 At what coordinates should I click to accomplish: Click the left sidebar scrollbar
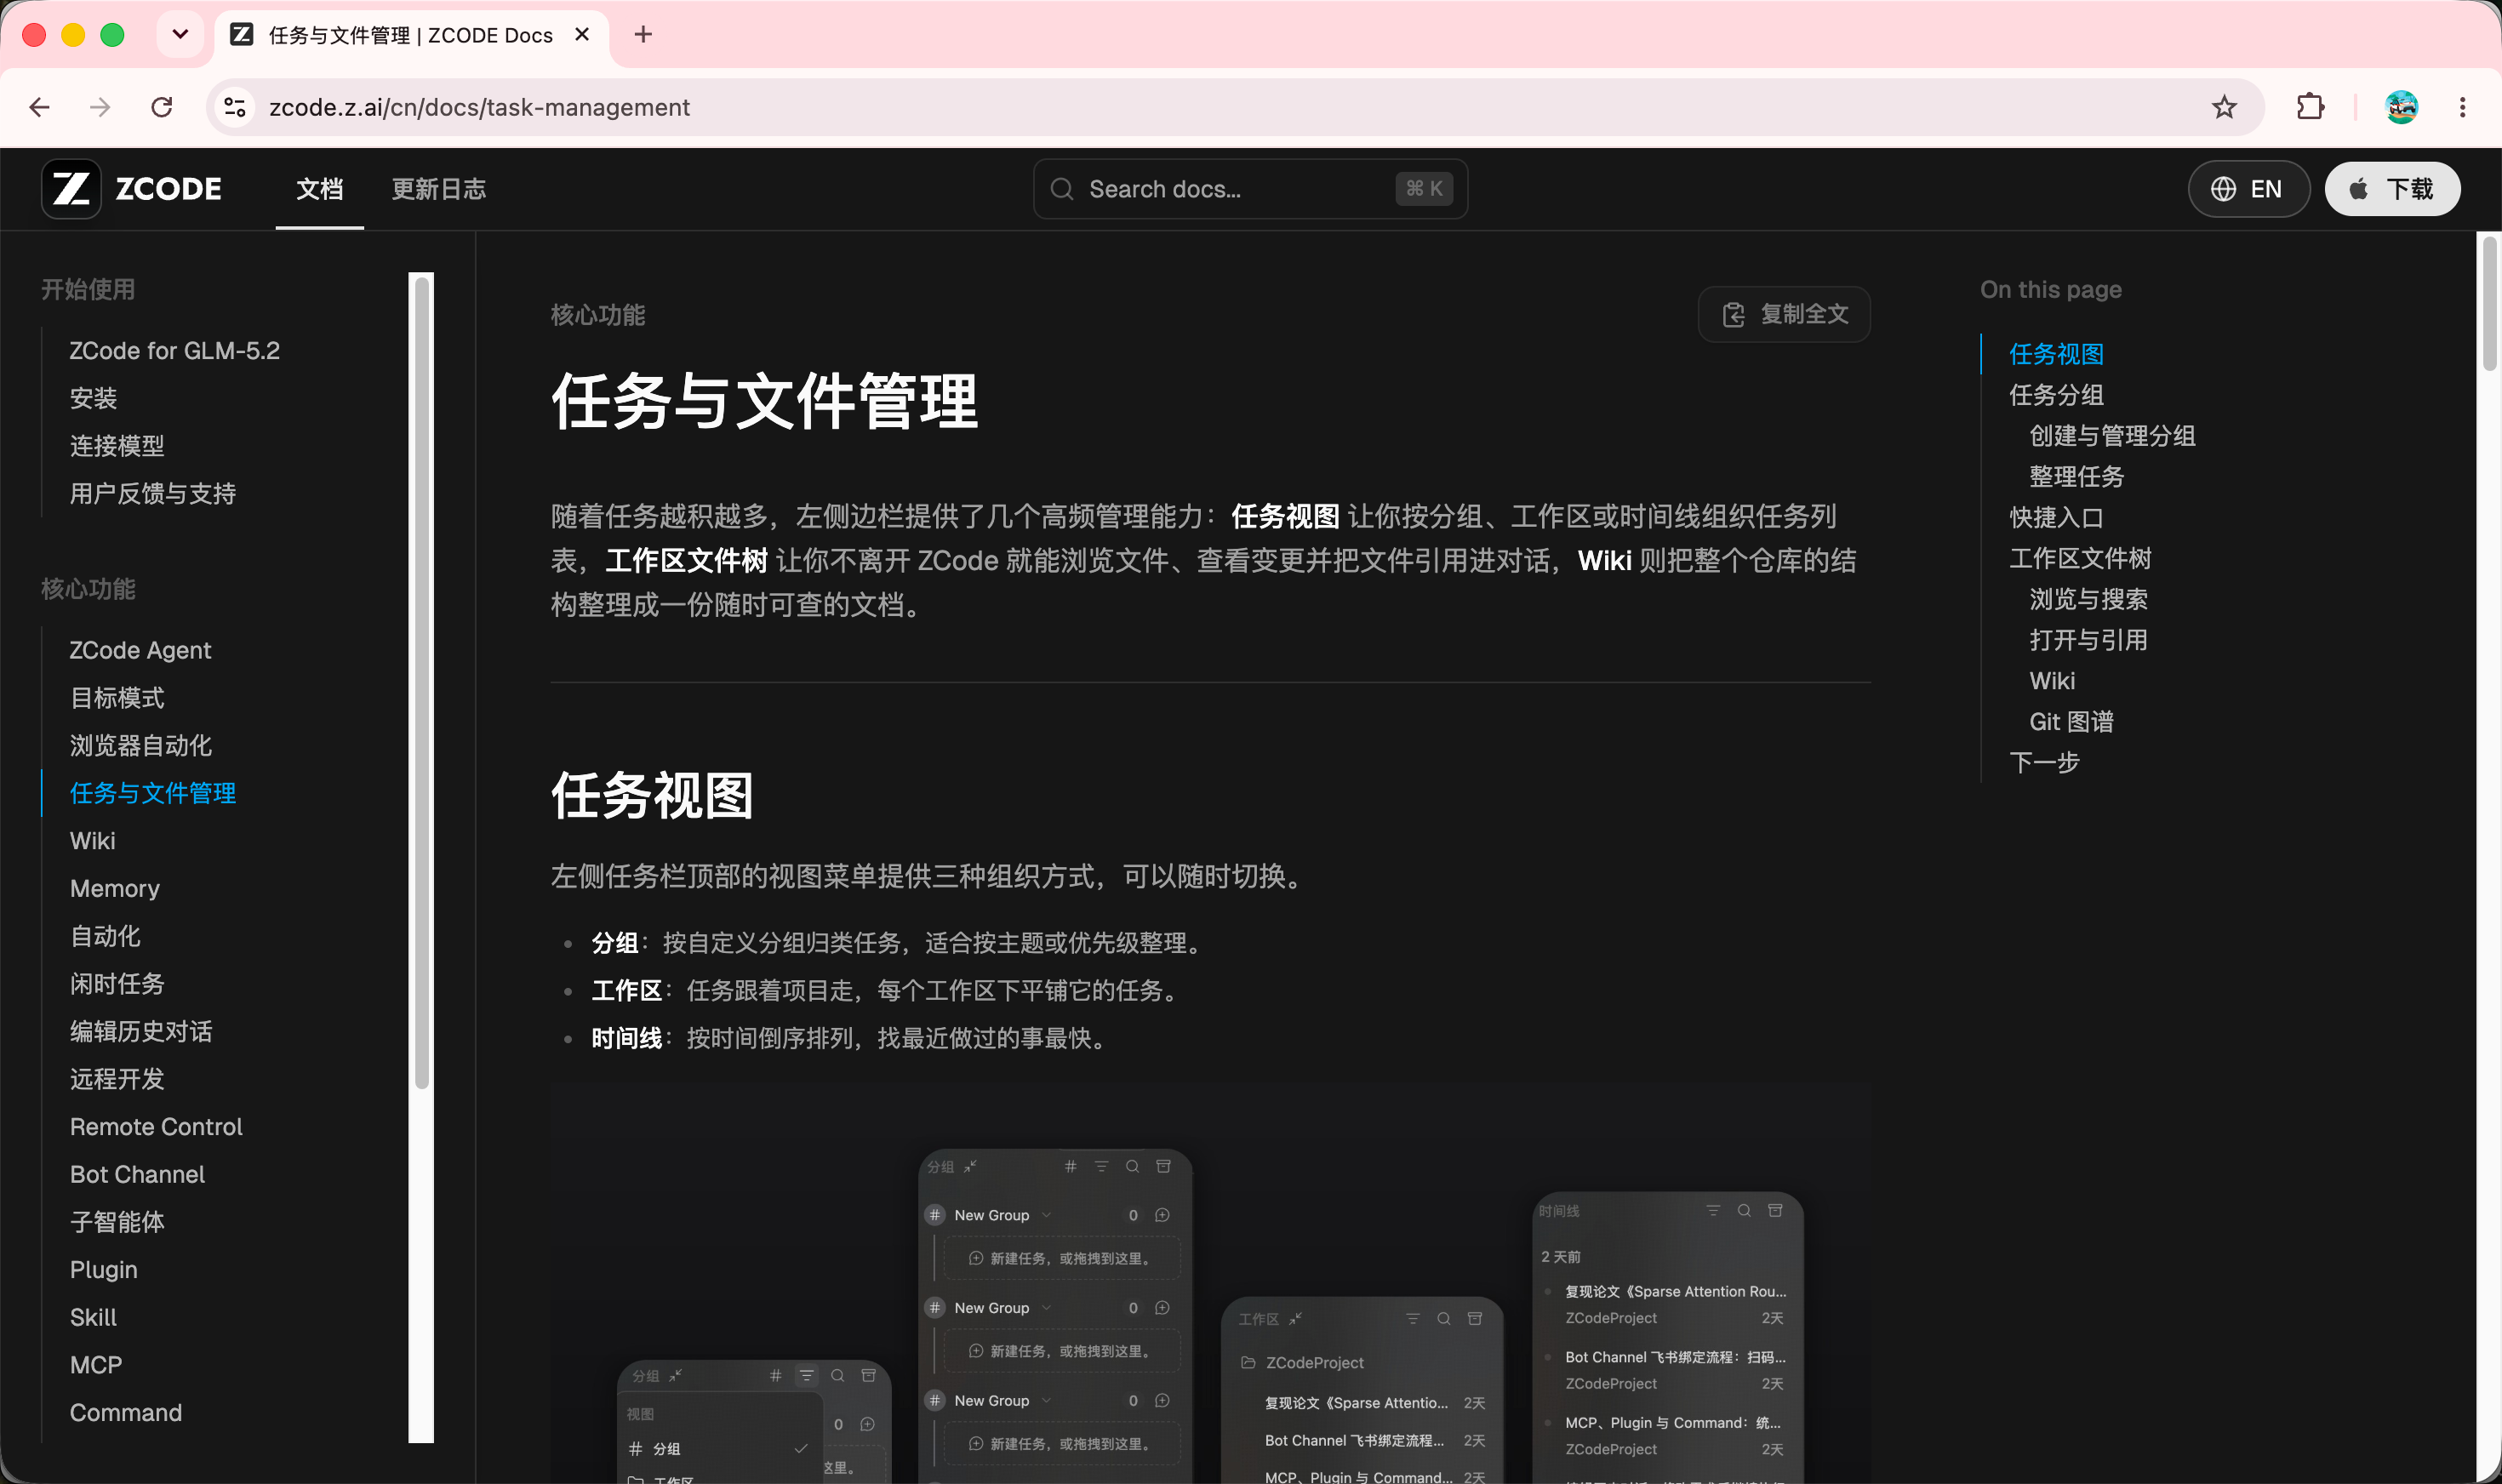422,684
